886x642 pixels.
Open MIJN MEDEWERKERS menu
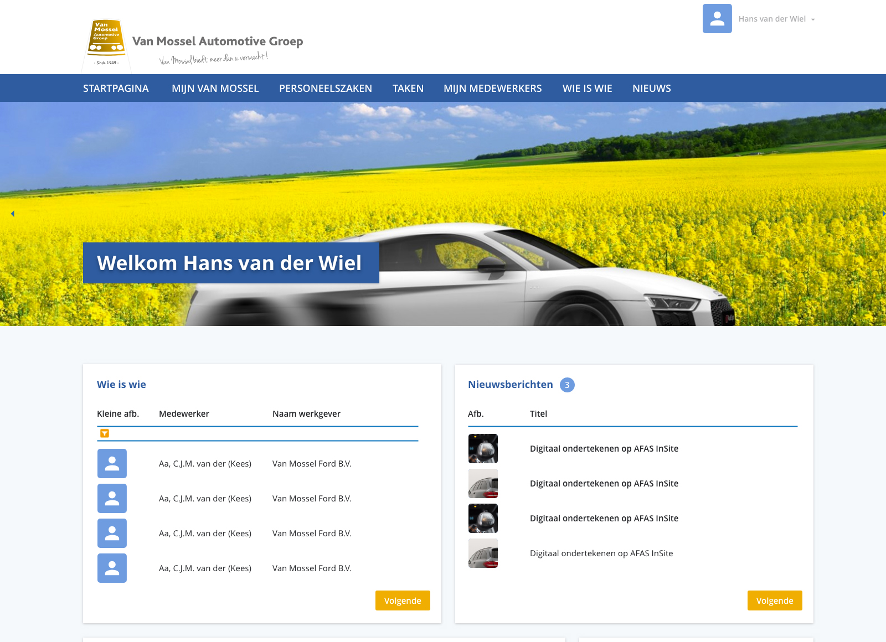point(493,89)
